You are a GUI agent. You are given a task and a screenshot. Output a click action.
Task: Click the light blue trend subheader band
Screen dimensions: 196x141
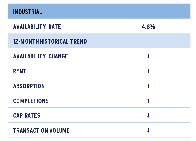pyautogui.click(x=99, y=41)
